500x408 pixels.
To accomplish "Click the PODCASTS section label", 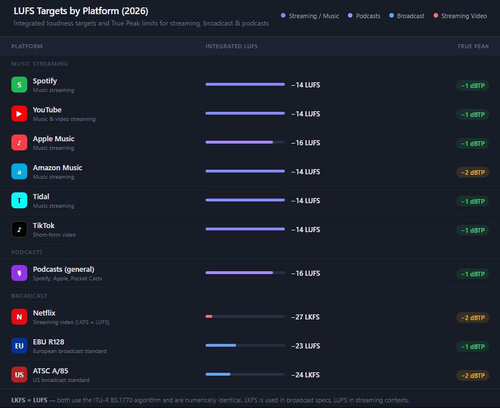I will click(27, 252).
